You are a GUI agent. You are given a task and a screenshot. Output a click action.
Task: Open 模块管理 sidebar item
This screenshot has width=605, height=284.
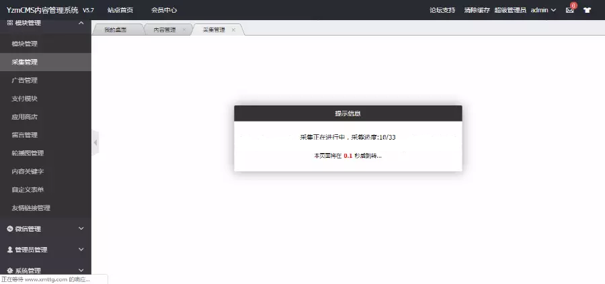pyautogui.click(x=46, y=44)
